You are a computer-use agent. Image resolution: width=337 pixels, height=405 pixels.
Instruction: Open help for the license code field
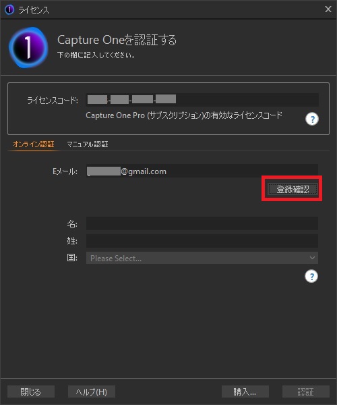[312, 119]
